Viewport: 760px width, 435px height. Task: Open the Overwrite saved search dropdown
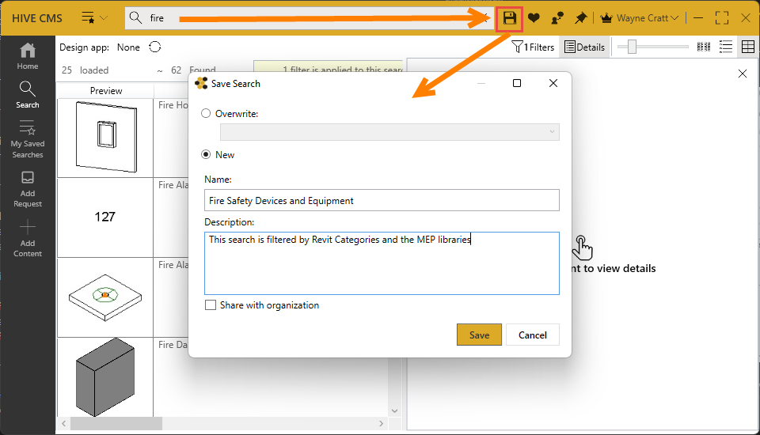pos(389,132)
